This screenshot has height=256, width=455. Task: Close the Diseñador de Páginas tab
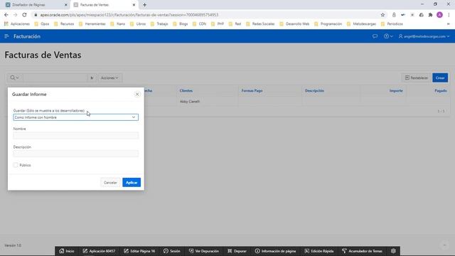tap(66, 5)
